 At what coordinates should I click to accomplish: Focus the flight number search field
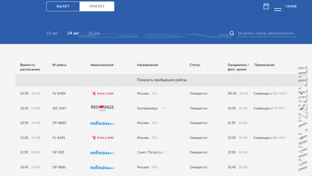pos(267,33)
